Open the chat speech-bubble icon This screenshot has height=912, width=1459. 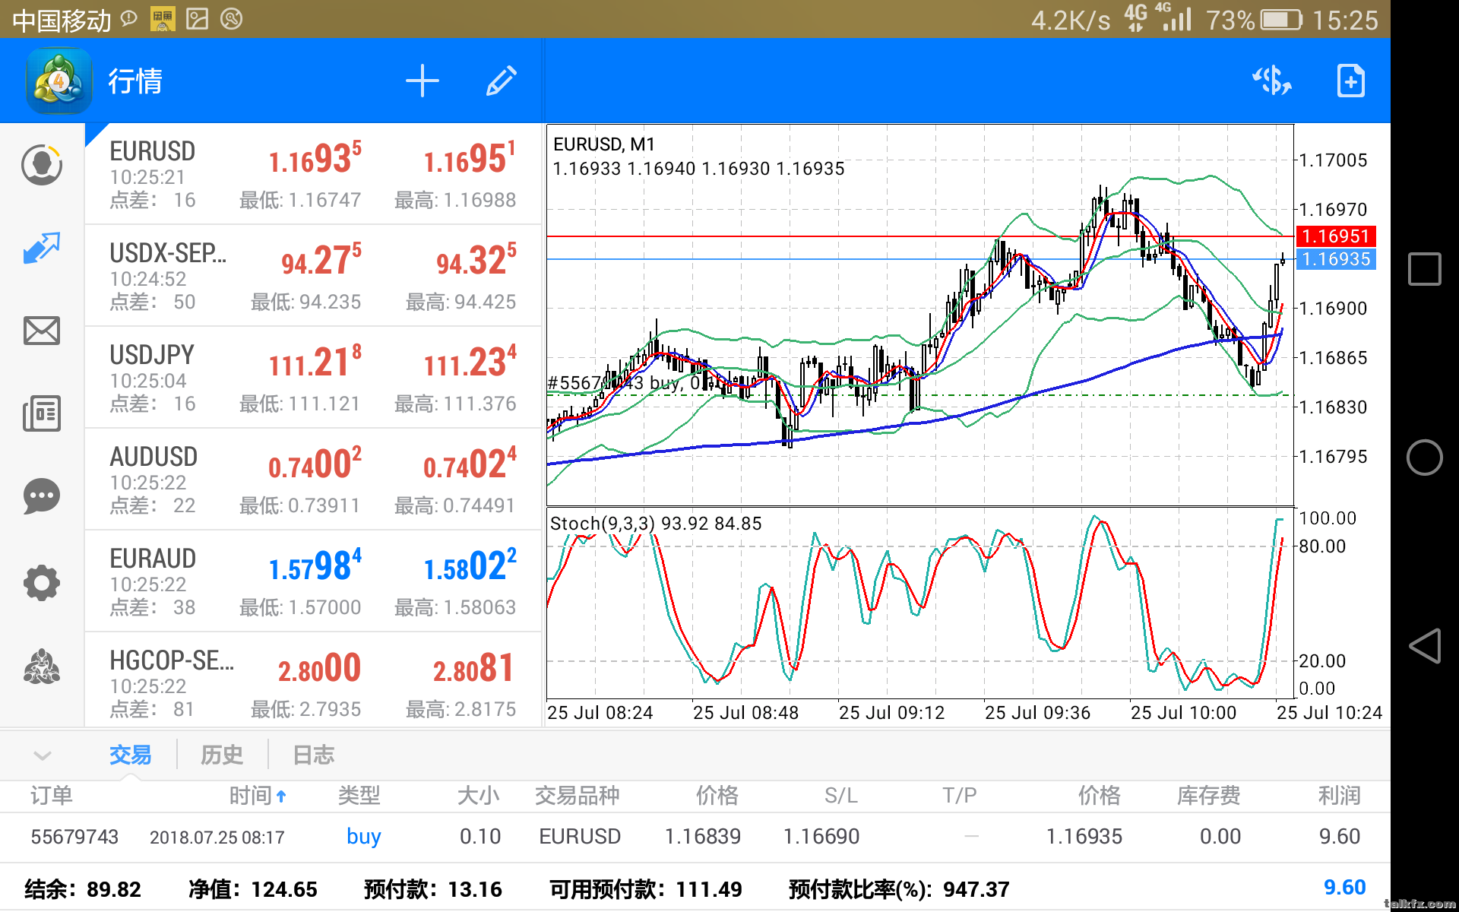[42, 496]
